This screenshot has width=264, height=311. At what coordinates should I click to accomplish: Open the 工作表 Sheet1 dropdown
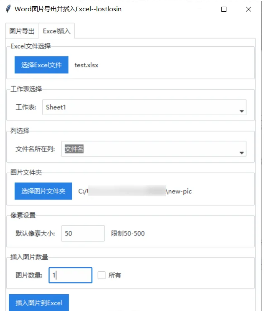pyautogui.click(x=144, y=107)
